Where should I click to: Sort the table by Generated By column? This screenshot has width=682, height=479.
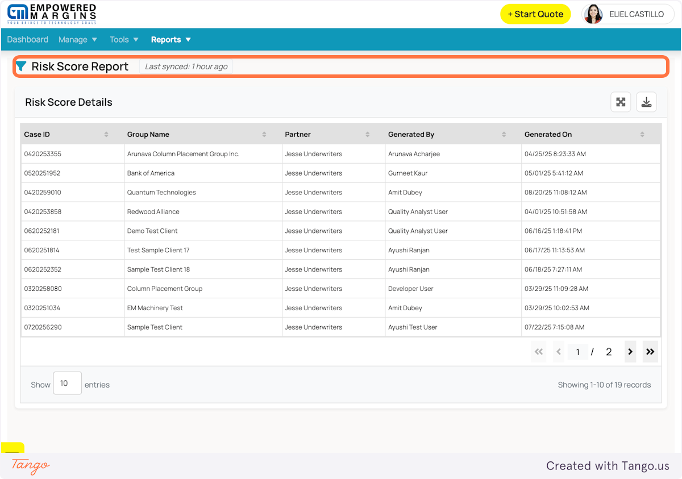[504, 134]
